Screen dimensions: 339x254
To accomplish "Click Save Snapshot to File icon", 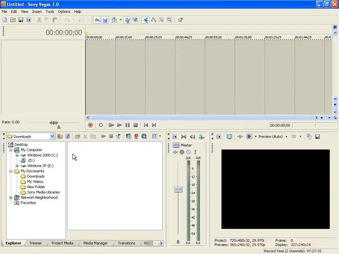I will (317, 137).
